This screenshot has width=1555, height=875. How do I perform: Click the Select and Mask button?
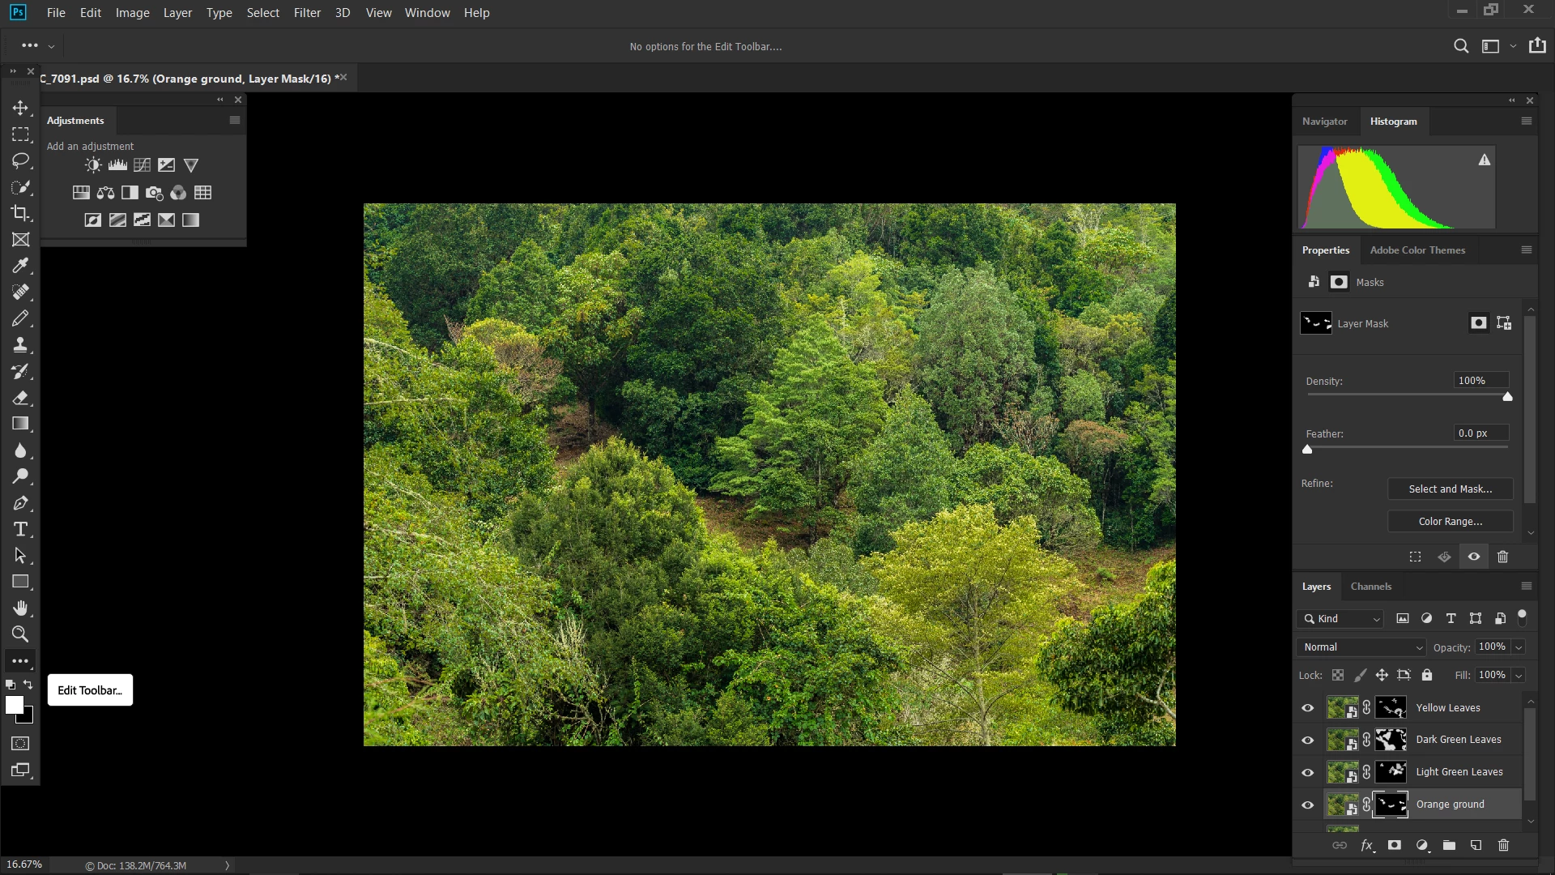(1450, 489)
